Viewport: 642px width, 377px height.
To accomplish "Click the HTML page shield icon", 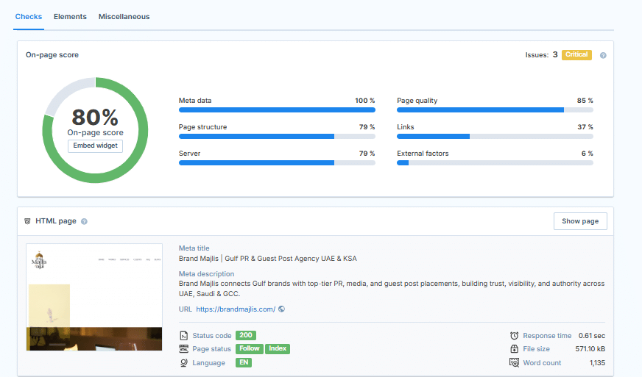I will 27,221.
